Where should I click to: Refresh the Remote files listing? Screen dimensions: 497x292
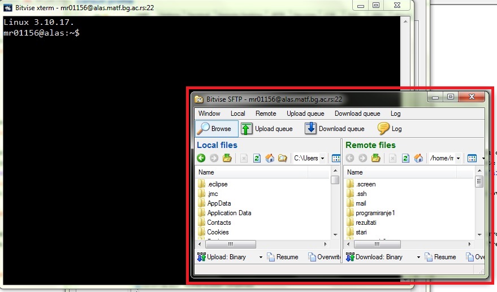click(405, 158)
